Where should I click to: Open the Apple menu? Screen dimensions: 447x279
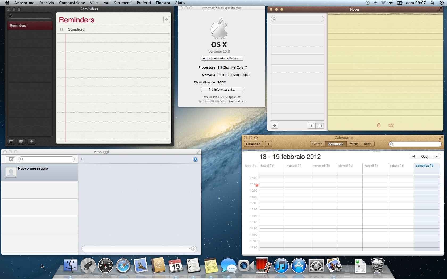tap(7, 3)
